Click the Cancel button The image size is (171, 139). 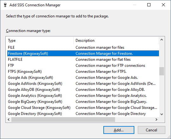(151, 130)
